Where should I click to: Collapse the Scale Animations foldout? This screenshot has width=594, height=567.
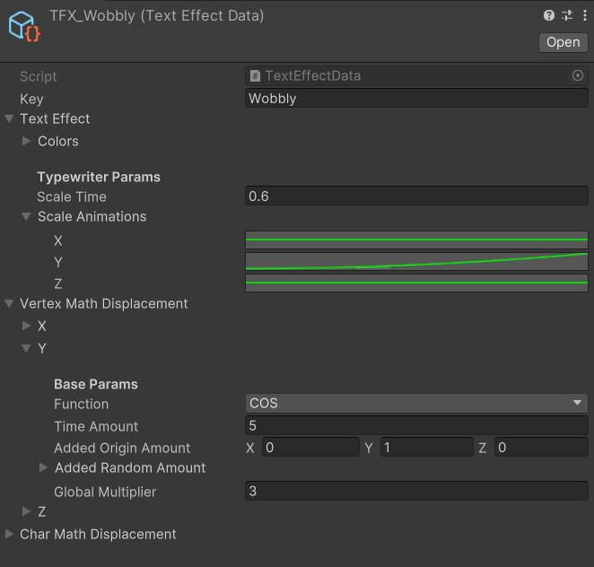tap(26, 216)
